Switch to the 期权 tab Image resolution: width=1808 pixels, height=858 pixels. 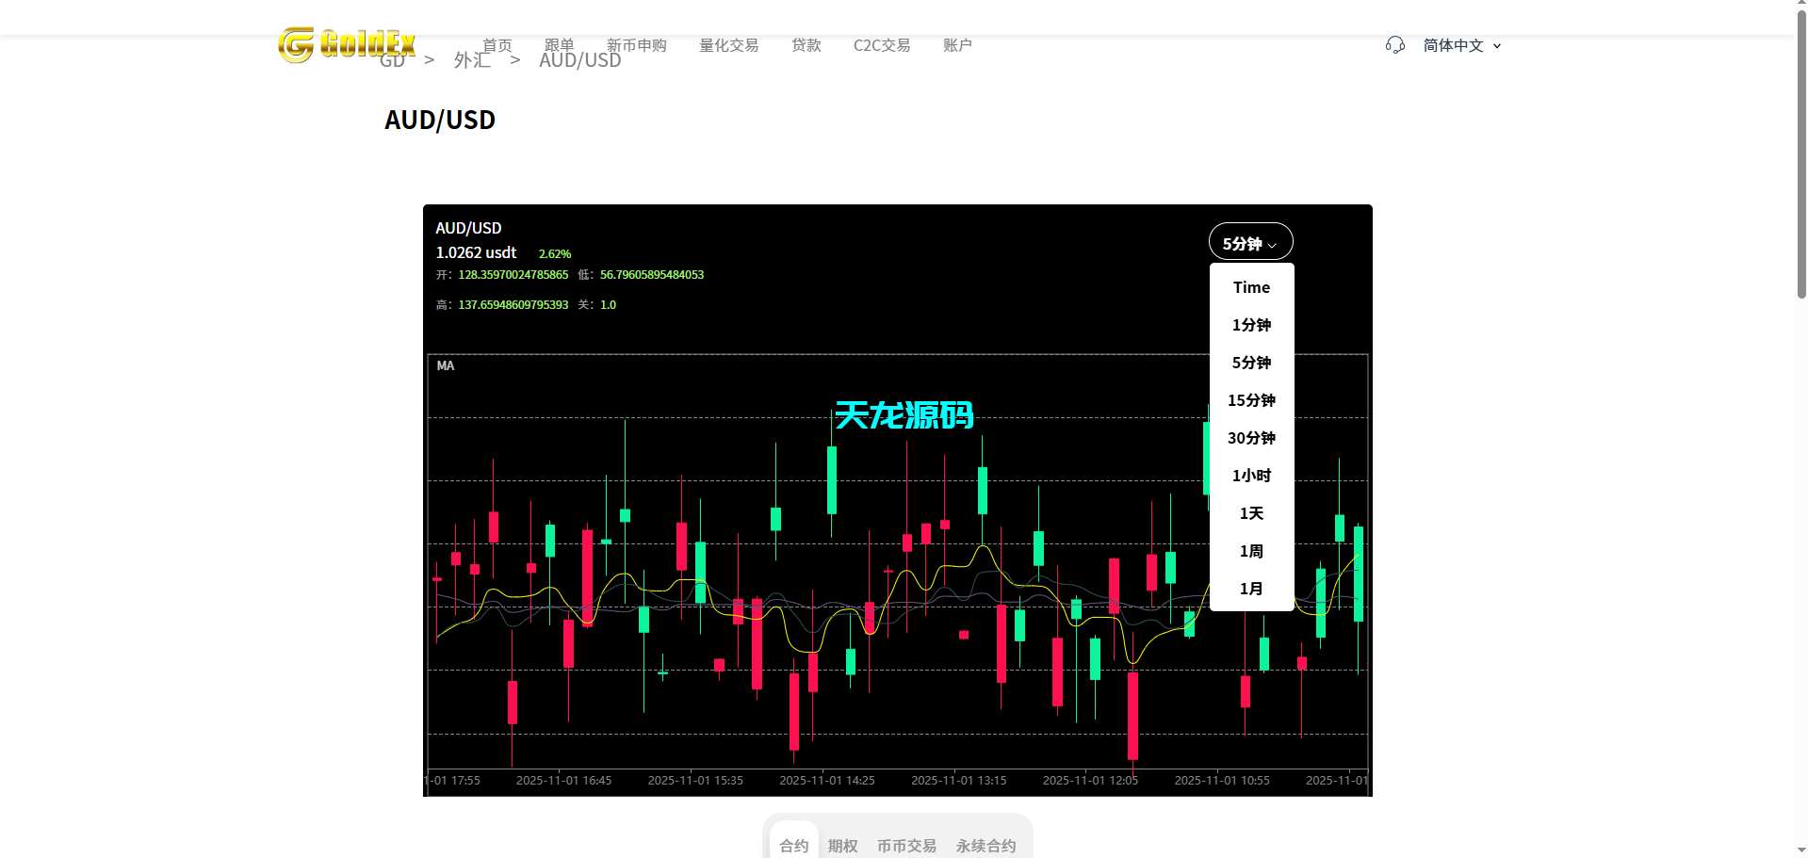click(x=841, y=845)
